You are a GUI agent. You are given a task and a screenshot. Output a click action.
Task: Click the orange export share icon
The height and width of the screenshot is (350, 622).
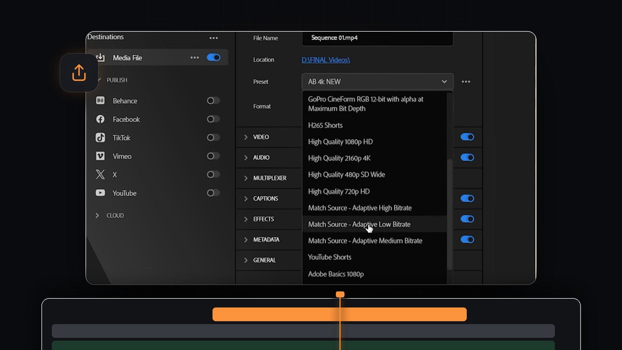79,73
